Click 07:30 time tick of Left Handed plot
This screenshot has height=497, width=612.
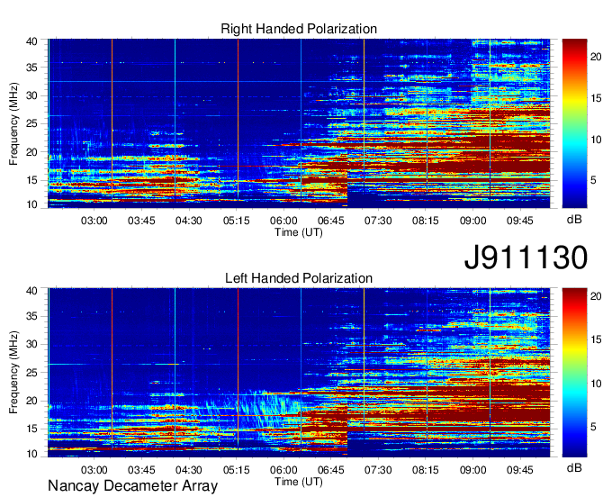[378, 470]
